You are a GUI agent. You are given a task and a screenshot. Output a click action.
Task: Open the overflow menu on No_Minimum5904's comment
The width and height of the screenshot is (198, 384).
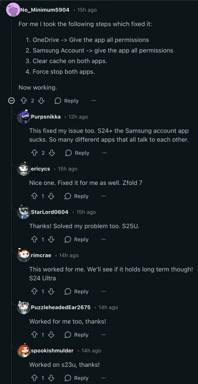click(x=94, y=100)
